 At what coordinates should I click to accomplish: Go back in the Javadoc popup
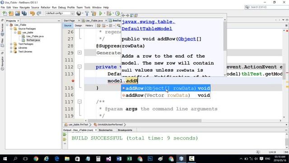[123, 15]
